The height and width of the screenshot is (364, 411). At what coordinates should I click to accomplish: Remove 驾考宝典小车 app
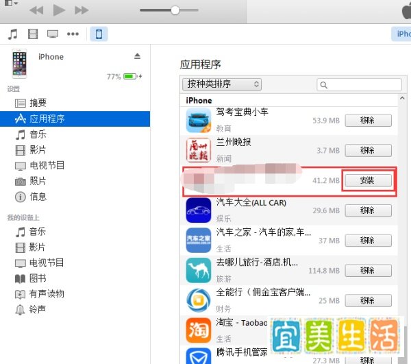pos(368,121)
